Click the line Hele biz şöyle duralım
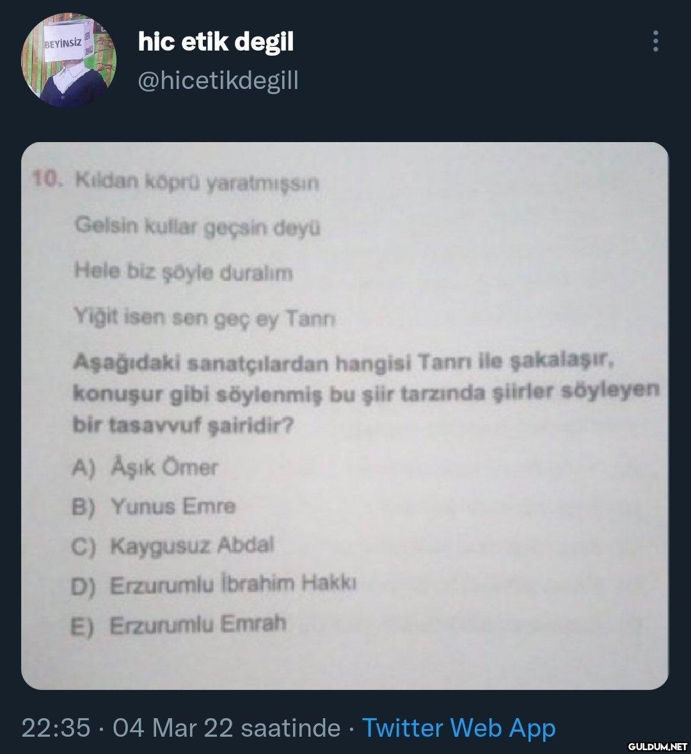 pyautogui.click(x=184, y=273)
